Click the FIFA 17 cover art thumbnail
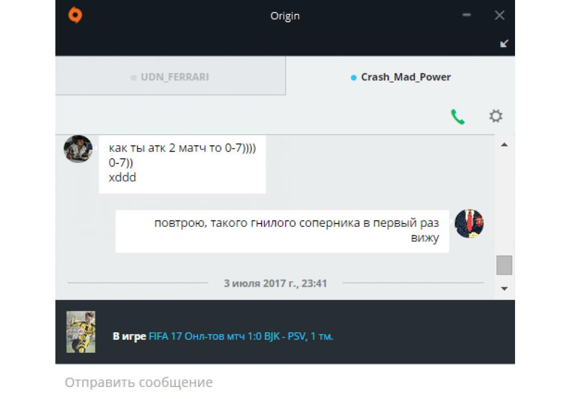The width and height of the screenshot is (571, 399). tap(81, 332)
